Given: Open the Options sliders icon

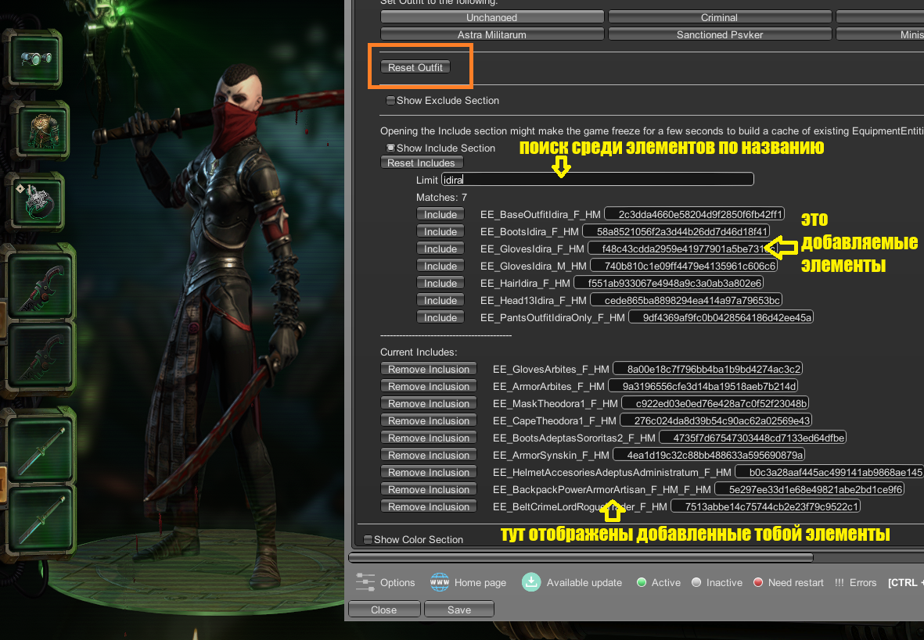Looking at the screenshot, I should click(365, 582).
